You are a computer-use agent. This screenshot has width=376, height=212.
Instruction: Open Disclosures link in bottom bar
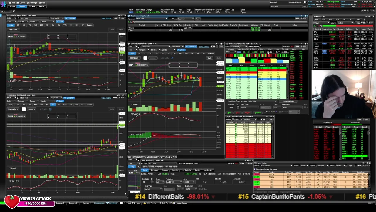pos(99,203)
